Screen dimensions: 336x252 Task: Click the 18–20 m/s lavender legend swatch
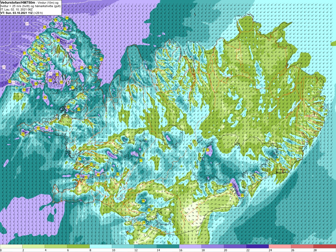pyautogui.click(x=213, y=246)
